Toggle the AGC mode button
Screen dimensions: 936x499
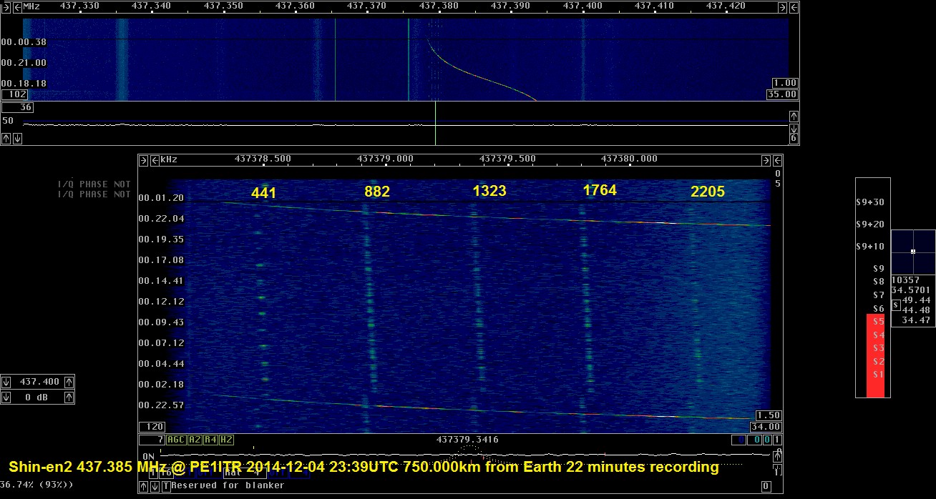[x=175, y=440]
